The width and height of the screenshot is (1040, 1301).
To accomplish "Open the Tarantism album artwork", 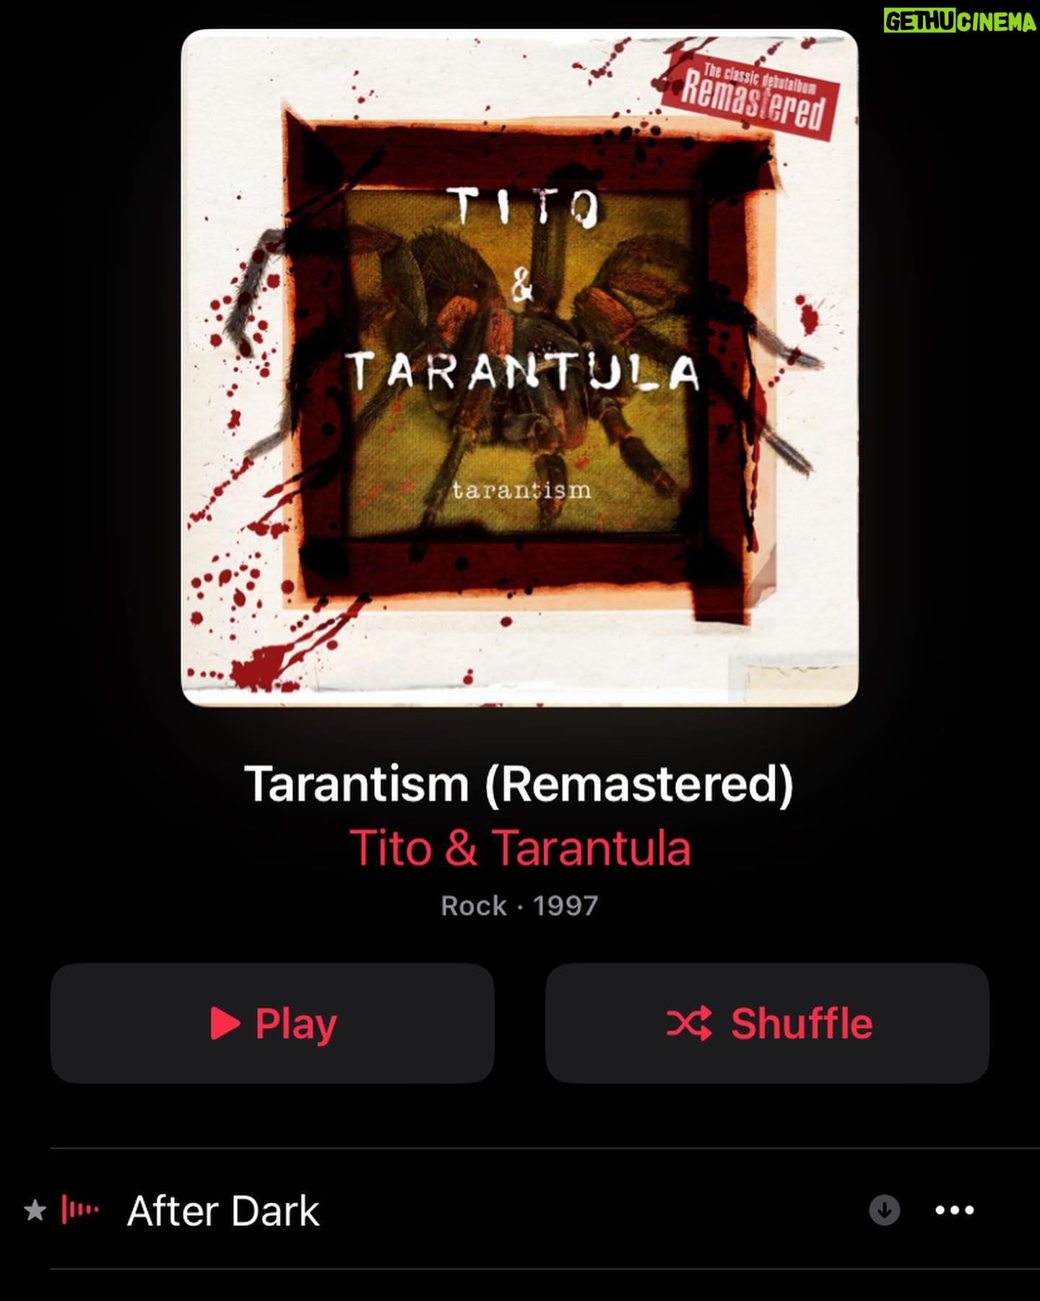I will (x=520, y=368).
